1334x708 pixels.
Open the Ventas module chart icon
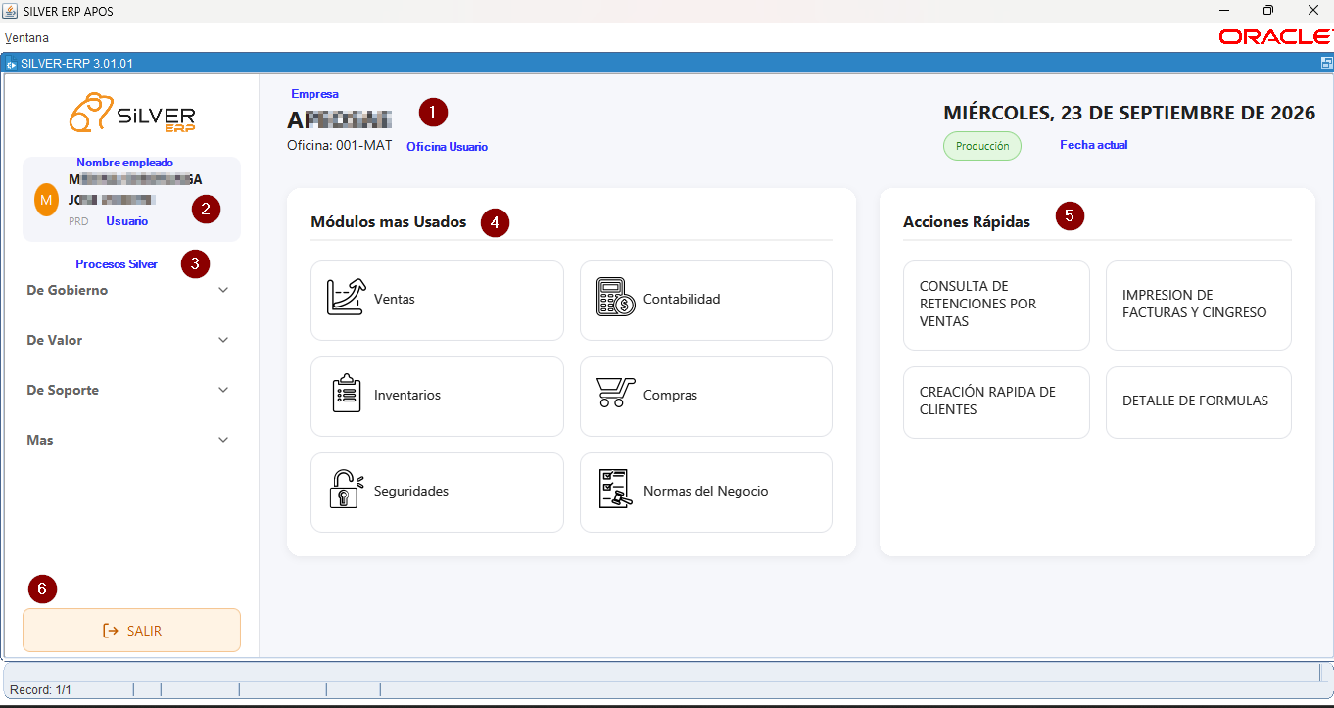coord(345,298)
